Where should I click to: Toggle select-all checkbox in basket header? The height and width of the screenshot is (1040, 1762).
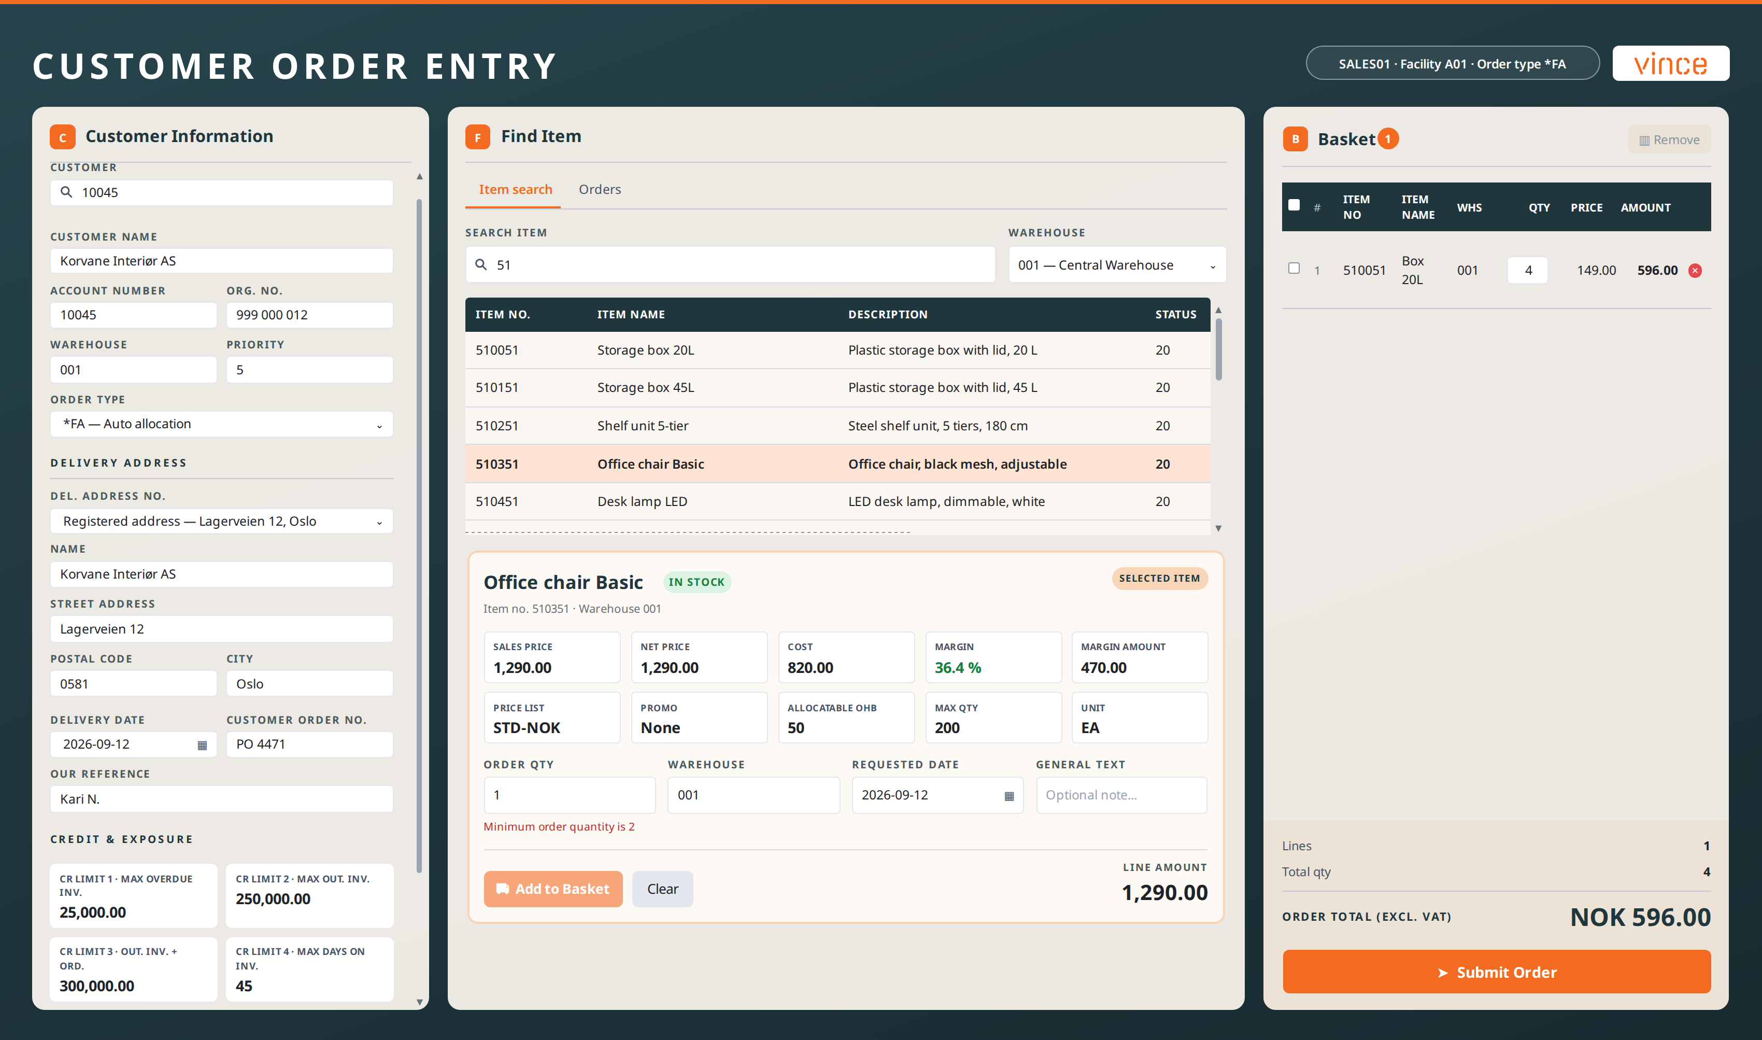(x=1294, y=205)
